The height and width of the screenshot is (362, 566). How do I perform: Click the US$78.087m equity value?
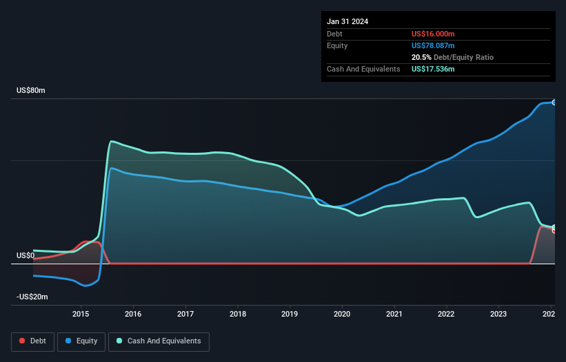(x=433, y=45)
